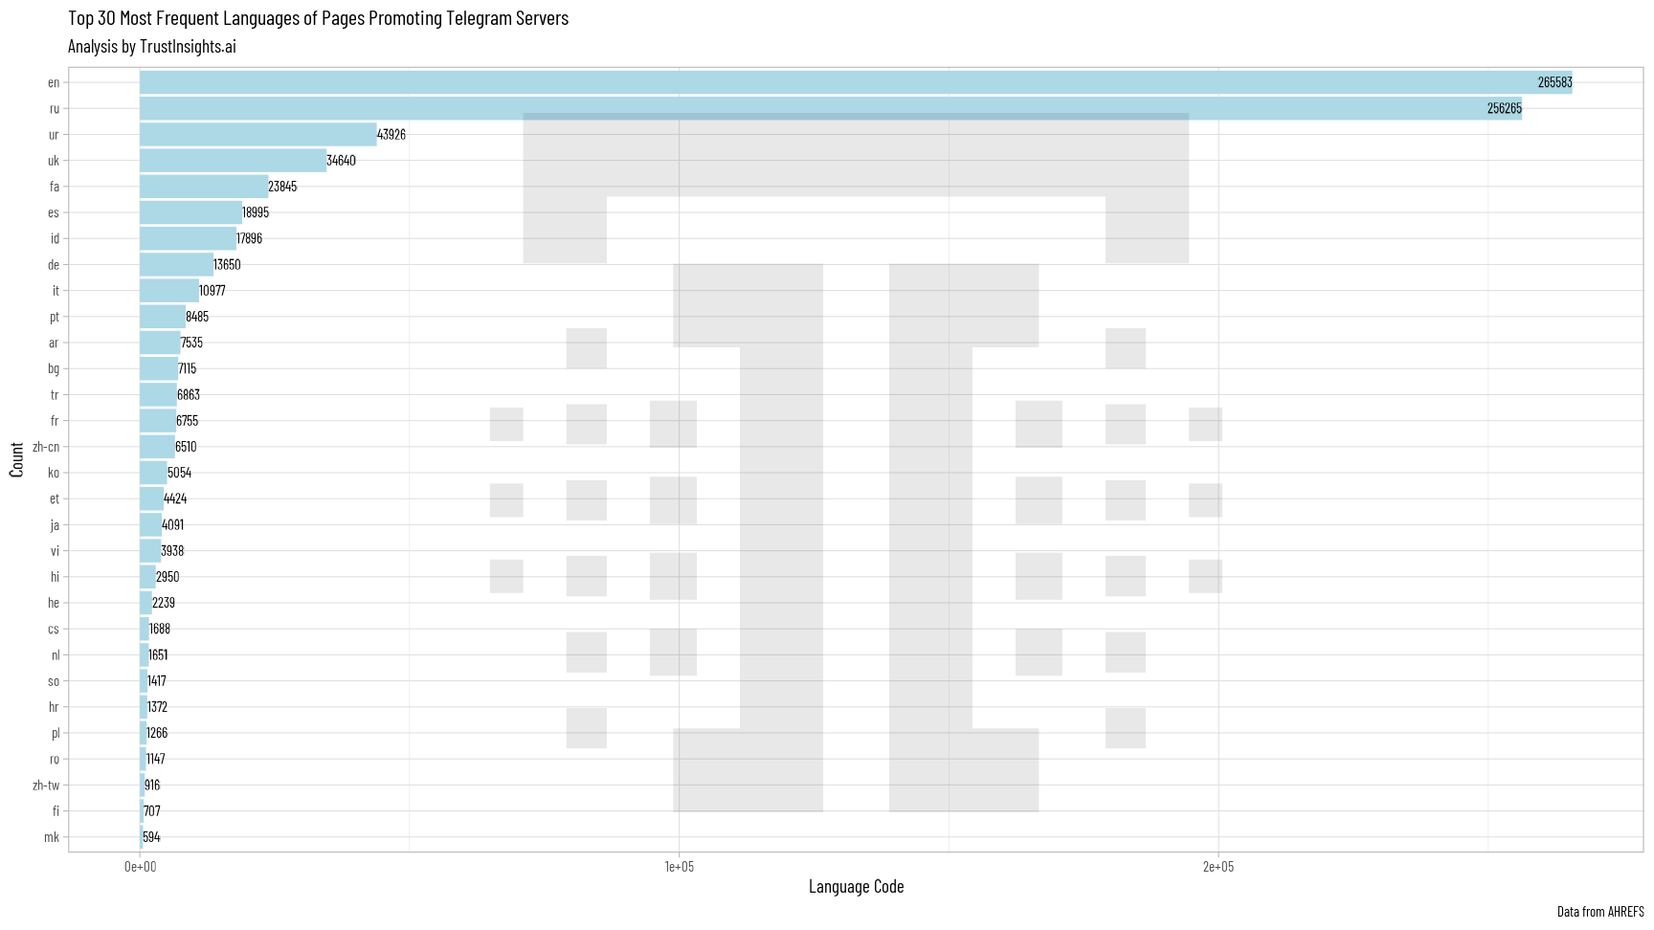Viewport: 1654px width, 930px height.
Task: Click the value label 4091
Action: coord(173,524)
